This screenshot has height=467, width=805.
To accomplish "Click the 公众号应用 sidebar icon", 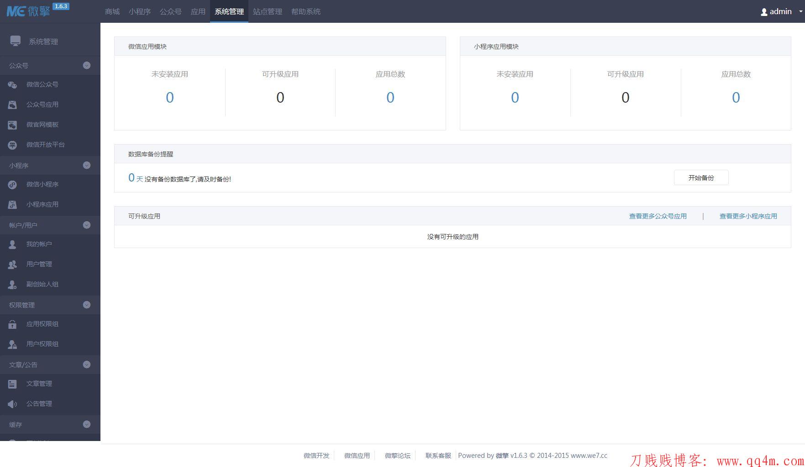I will coord(12,105).
